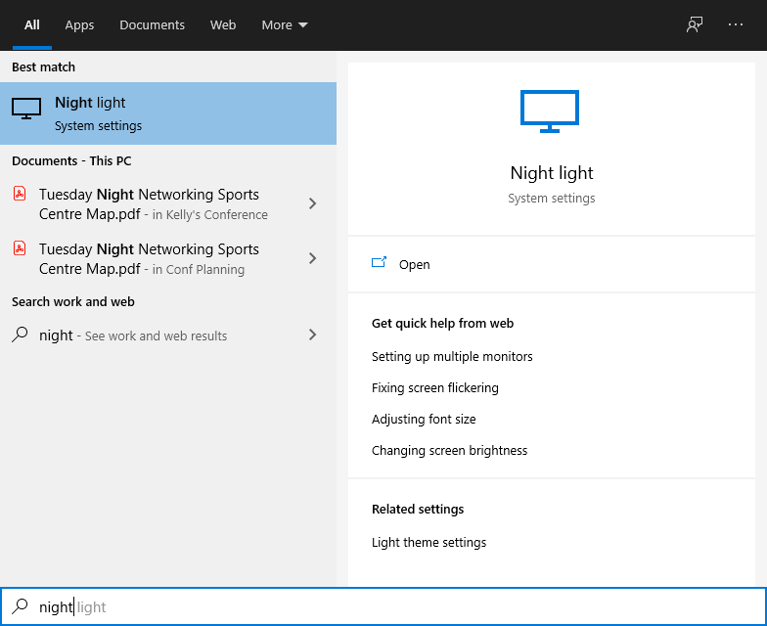
Task: Click the search input field with night text
Action: click(391, 606)
